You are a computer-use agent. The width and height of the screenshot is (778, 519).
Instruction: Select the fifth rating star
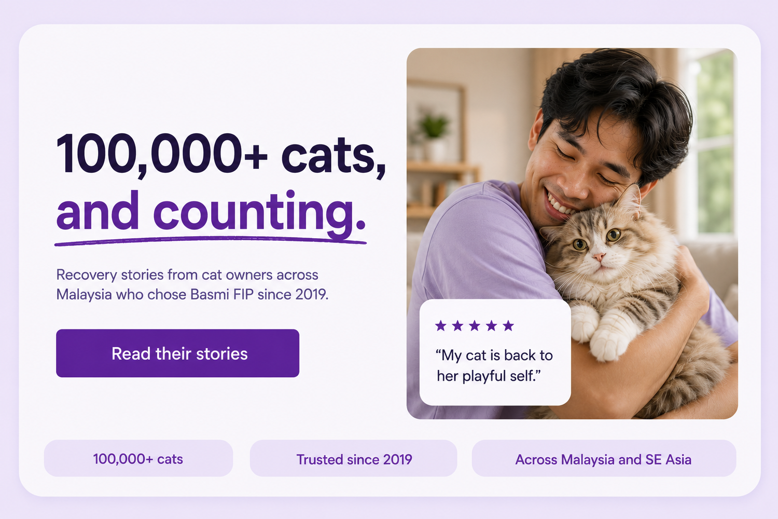click(508, 325)
